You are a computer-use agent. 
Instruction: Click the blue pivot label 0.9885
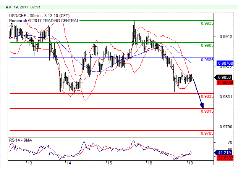(x=207, y=60)
